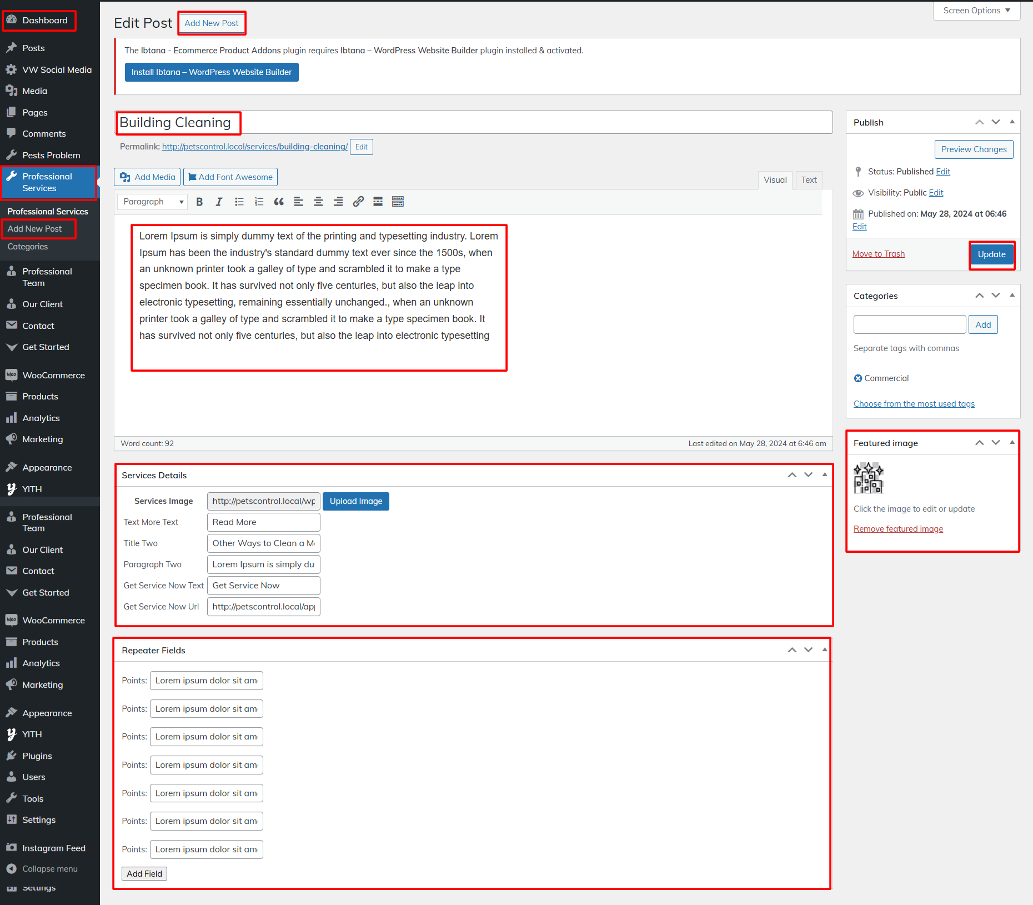Switch to the Text editor tab
This screenshot has height=905, width=1033.
[x=809, y=180]
